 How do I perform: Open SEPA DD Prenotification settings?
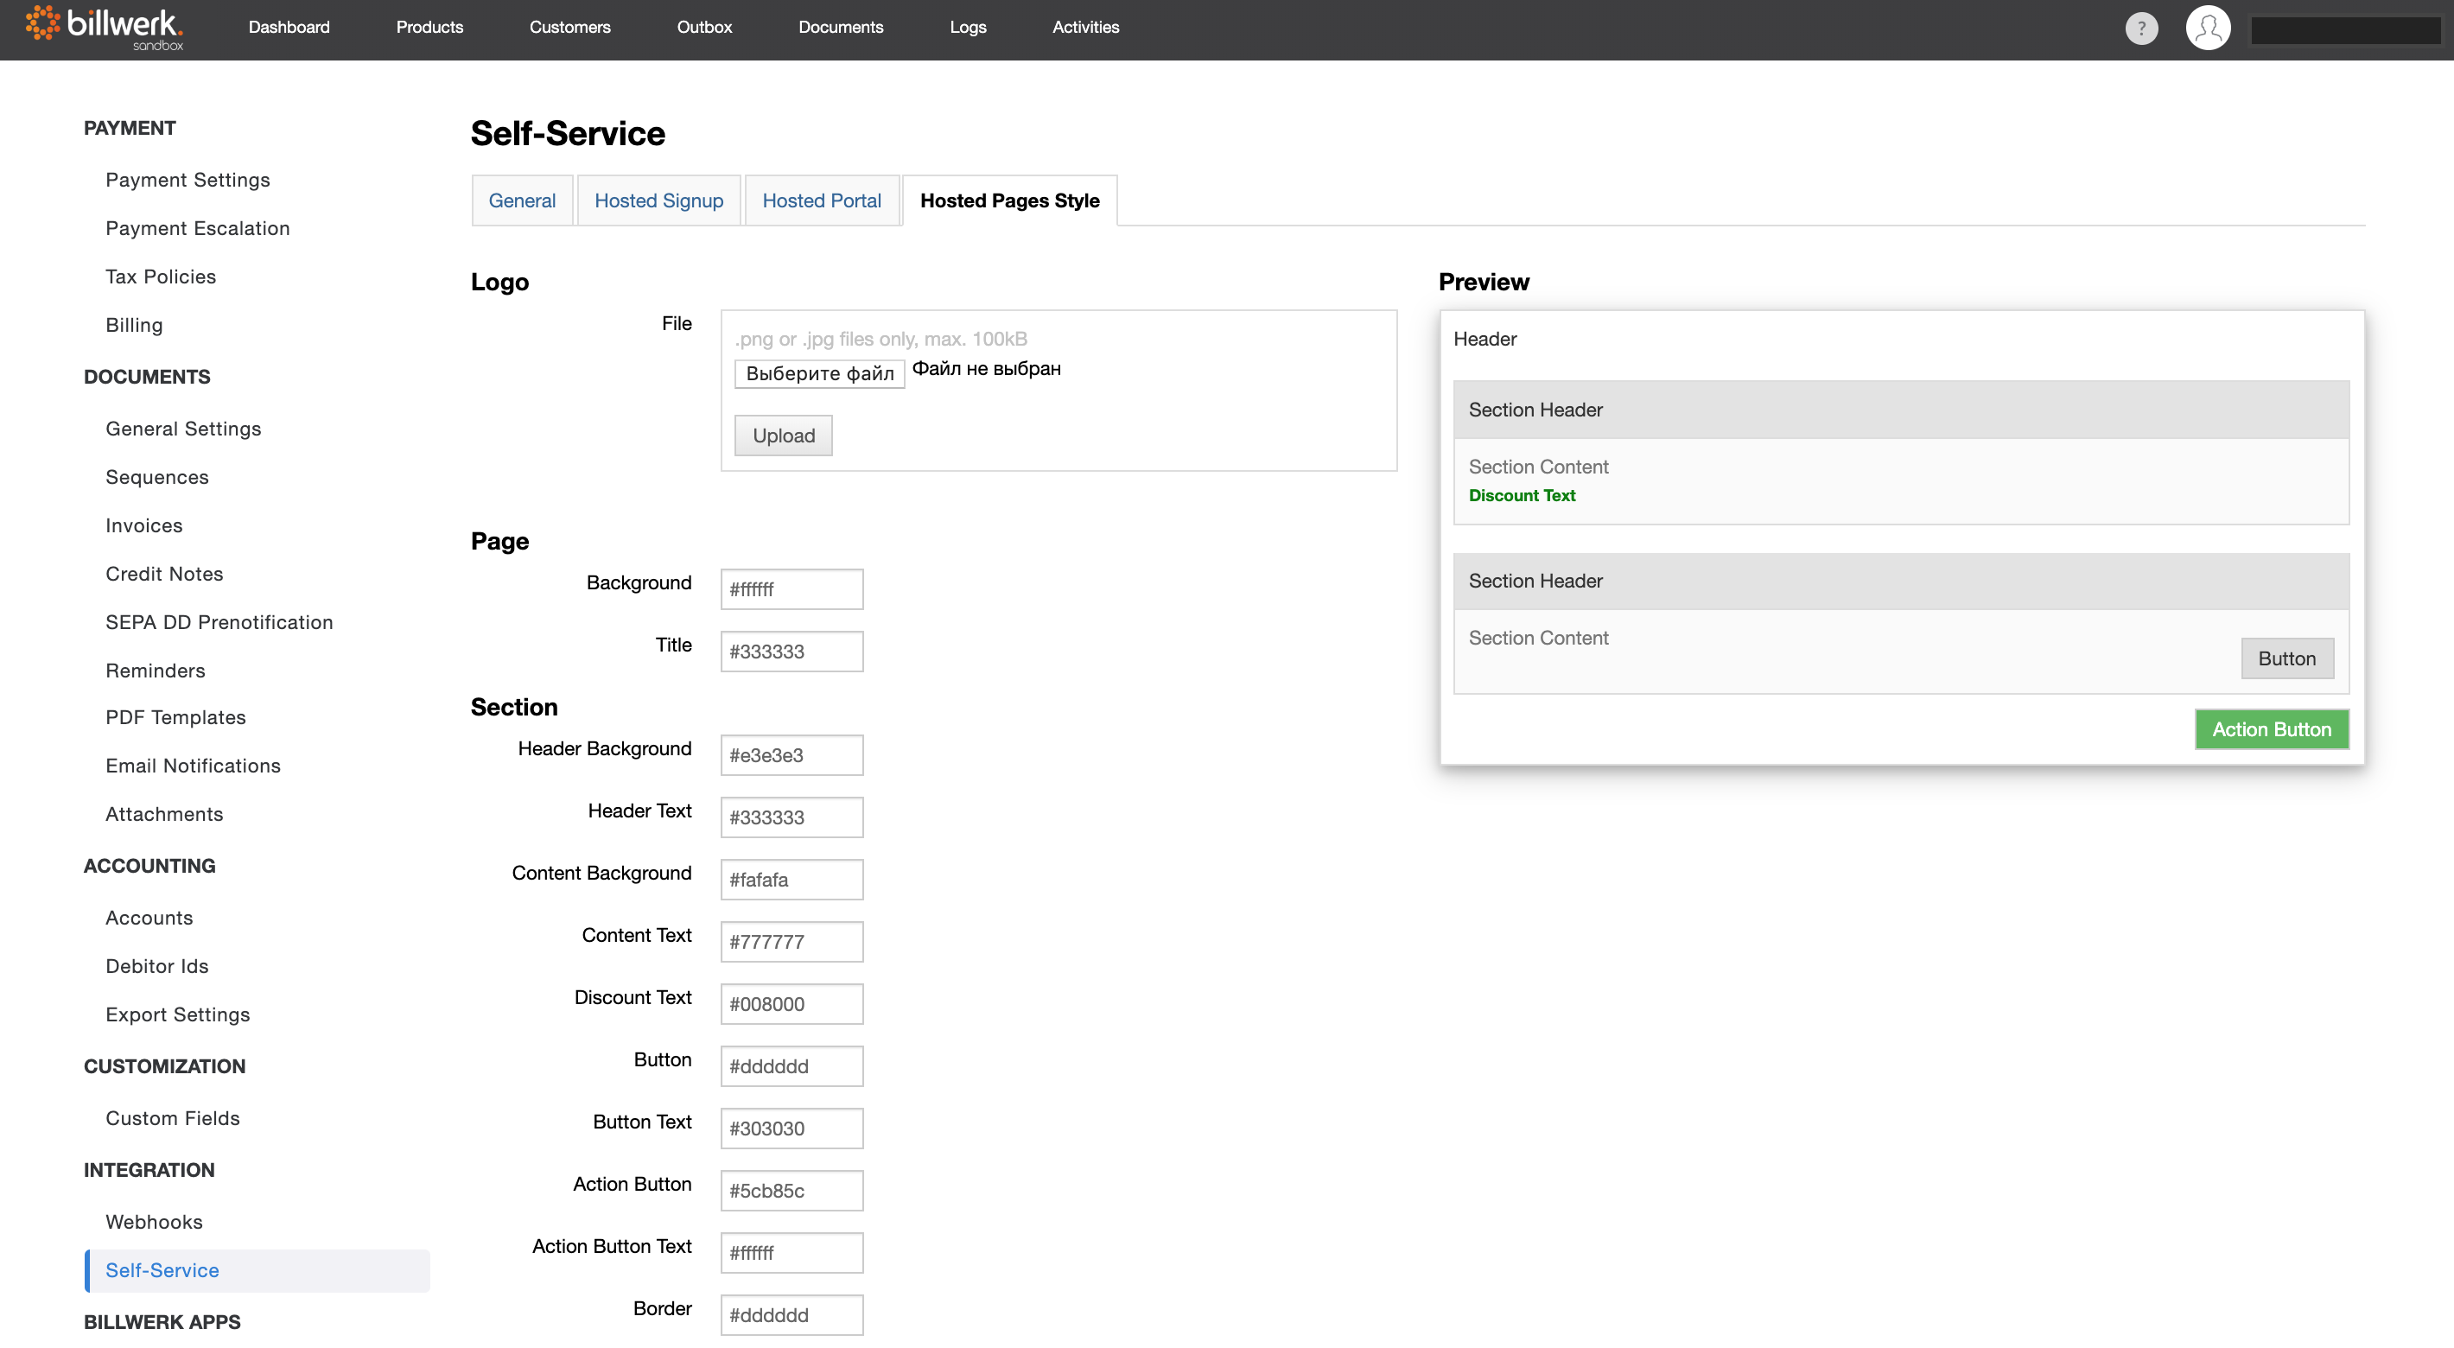[219, 622]
